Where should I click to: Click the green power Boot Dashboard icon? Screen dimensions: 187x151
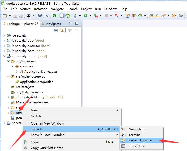(54, 16)
